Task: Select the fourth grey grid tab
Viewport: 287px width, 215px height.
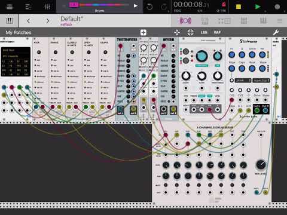Action: point(244,21)
